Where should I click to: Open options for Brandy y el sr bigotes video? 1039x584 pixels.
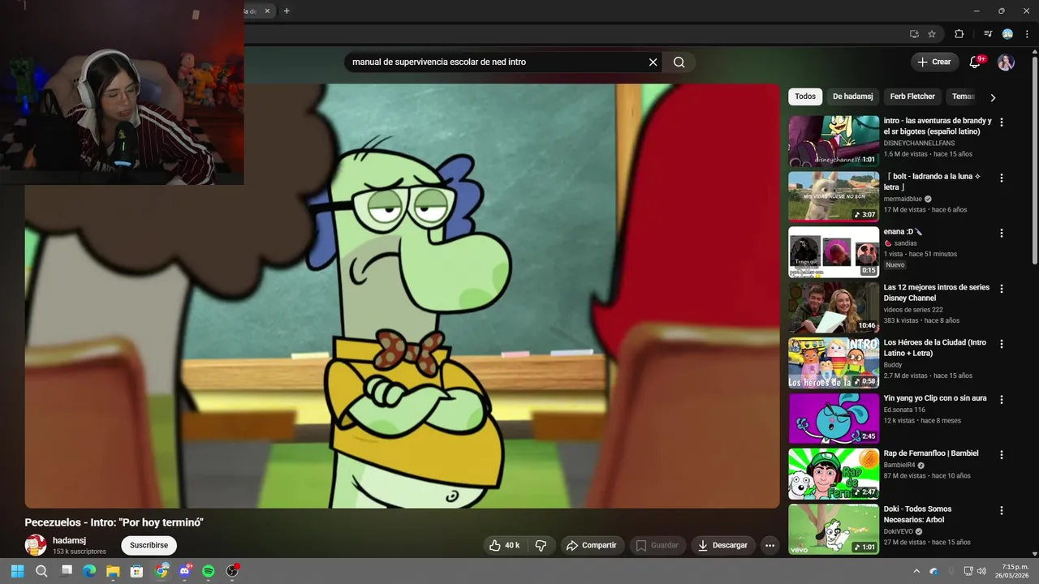[1001, 122]
